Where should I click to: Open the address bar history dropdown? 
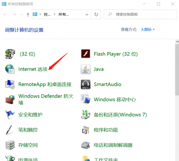pos(87,15)
